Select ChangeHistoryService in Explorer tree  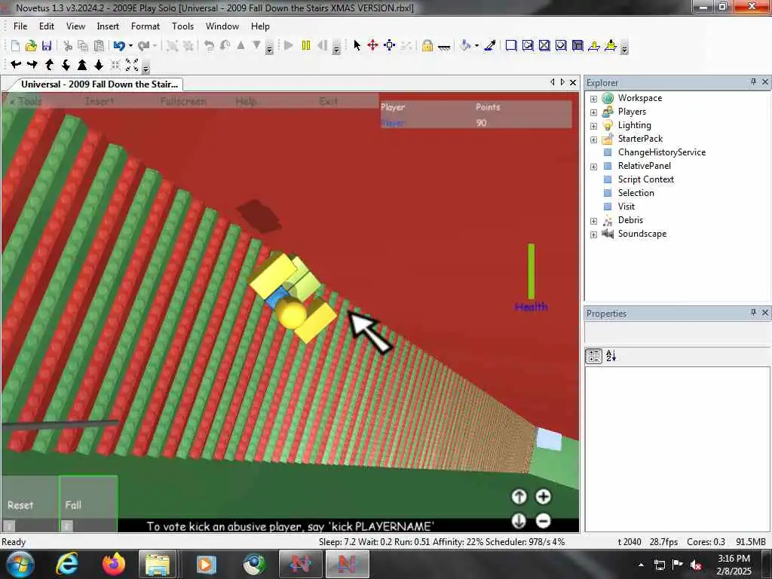pyautogui.click(x=662, y=152)
